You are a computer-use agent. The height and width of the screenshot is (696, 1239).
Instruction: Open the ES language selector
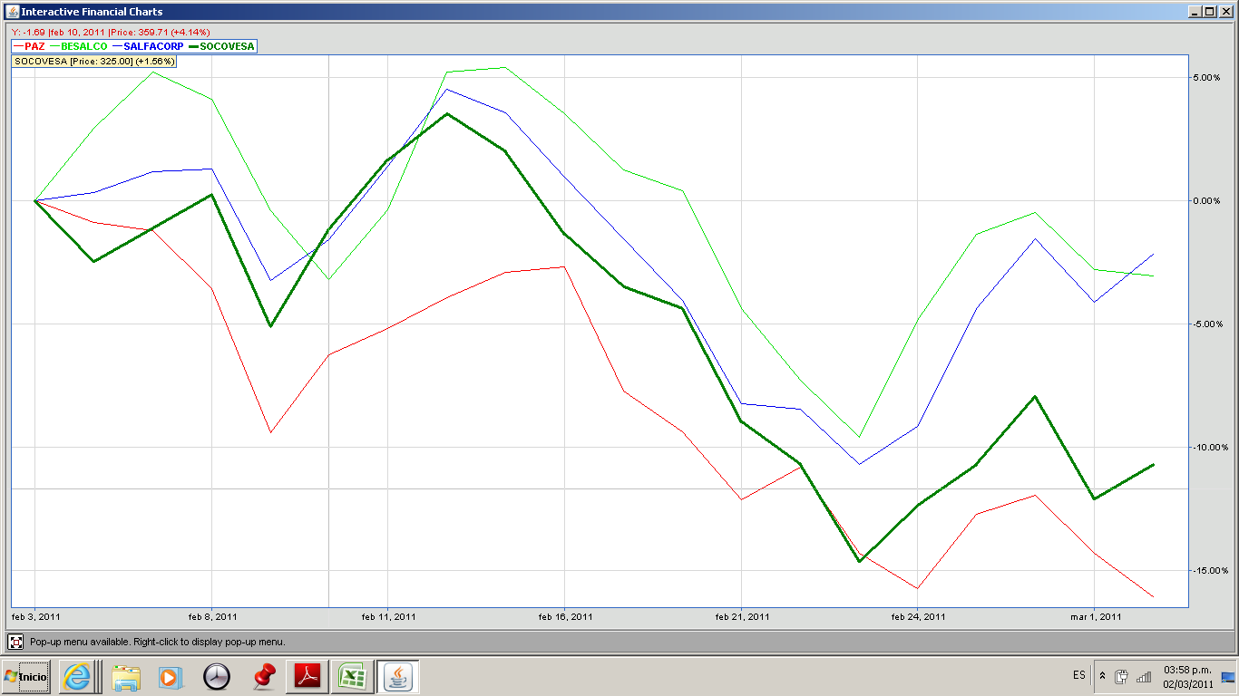(x=1078, y=676)
